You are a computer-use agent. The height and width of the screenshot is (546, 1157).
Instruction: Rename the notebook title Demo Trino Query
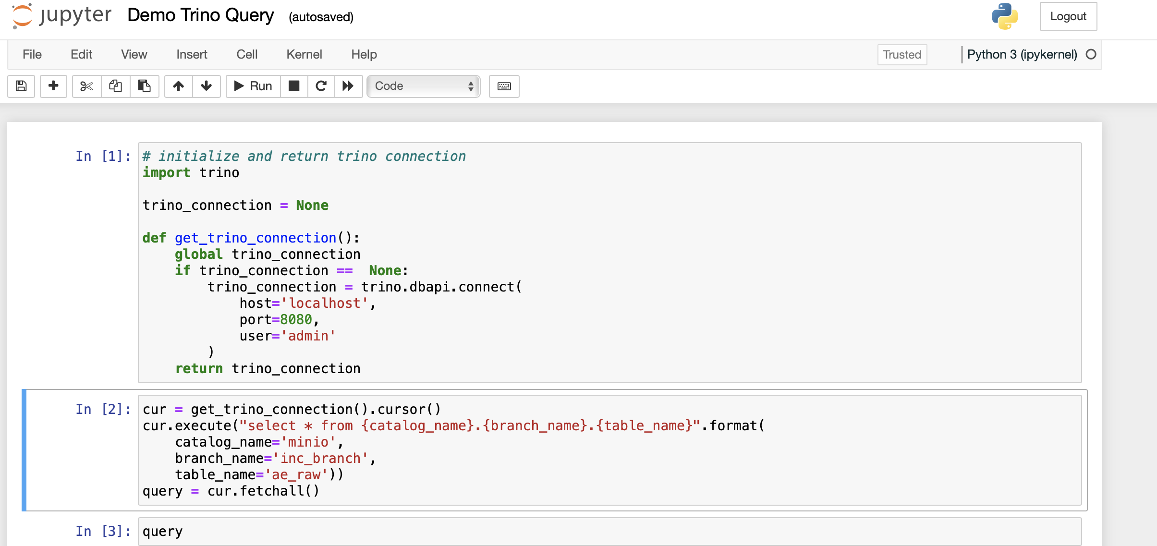pyautogui.click(x=200, y=15)
